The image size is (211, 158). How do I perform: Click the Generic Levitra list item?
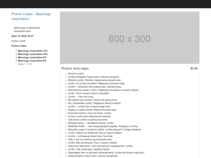pos(76,74)
